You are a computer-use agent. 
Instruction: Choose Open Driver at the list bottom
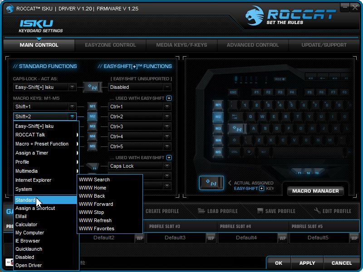coord(46,265)
